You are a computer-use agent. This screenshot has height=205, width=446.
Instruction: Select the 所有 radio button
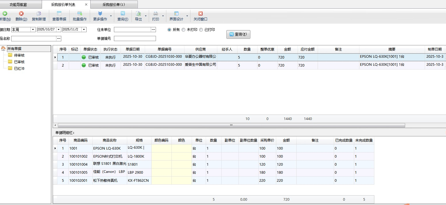pos(169,30)
